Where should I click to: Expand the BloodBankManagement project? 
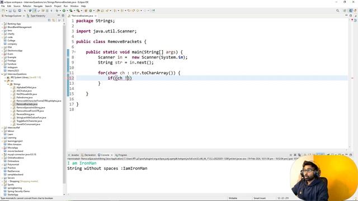pos(2,27)
